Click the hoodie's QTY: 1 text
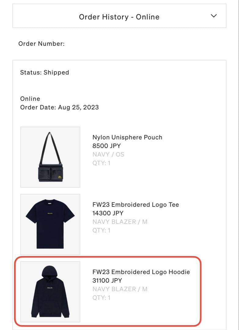The width and height of the screenshot is (239, 330). click(x=101, y=297)
